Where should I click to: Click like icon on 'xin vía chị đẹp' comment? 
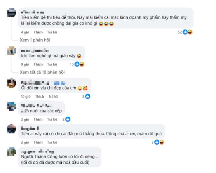[x=88, y=96]
